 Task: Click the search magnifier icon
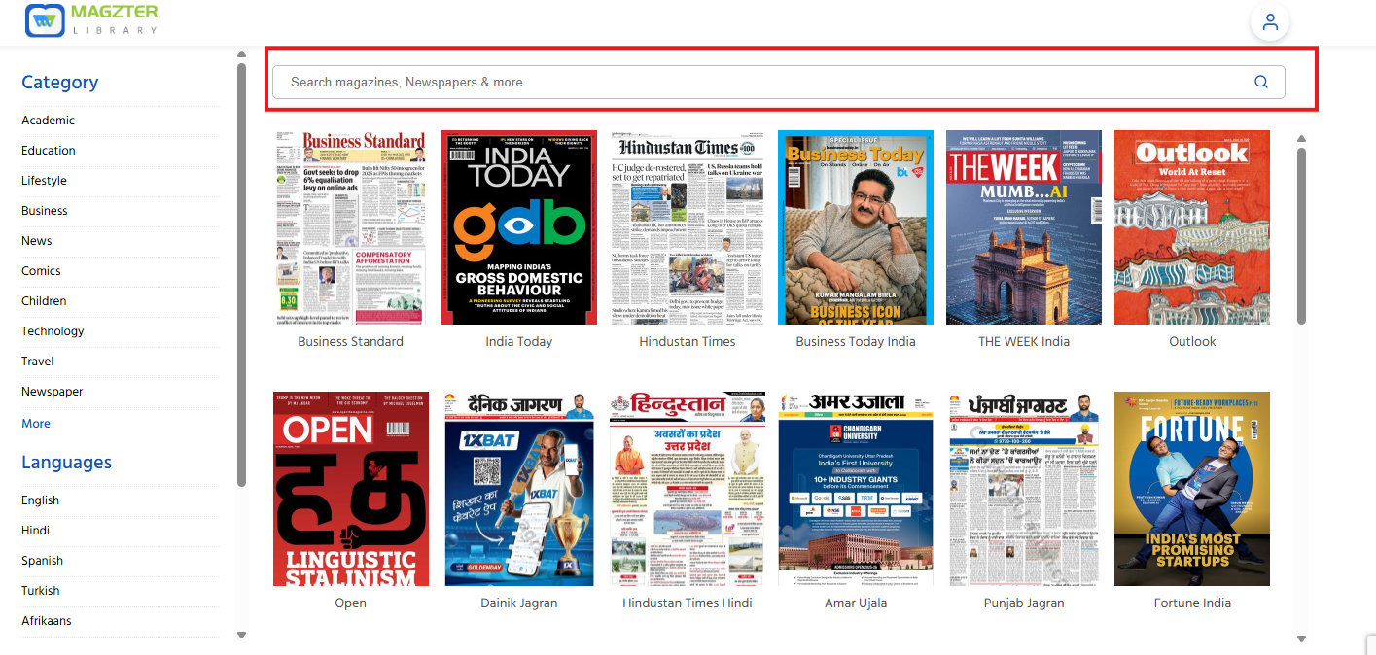(1260, 83)
